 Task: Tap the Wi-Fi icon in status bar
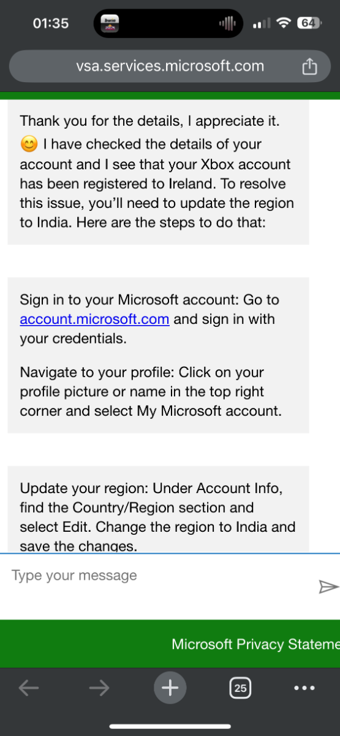283,23
